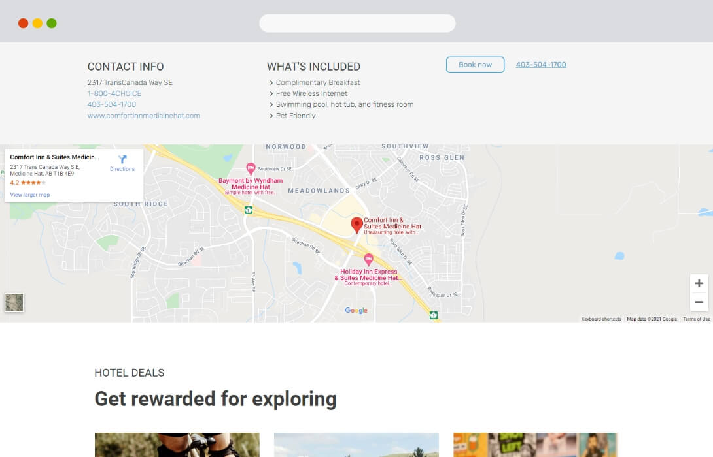The image size is (713, 457).
Task: Click Keyboard shortcuts on the map
Action: click(601, 319)
